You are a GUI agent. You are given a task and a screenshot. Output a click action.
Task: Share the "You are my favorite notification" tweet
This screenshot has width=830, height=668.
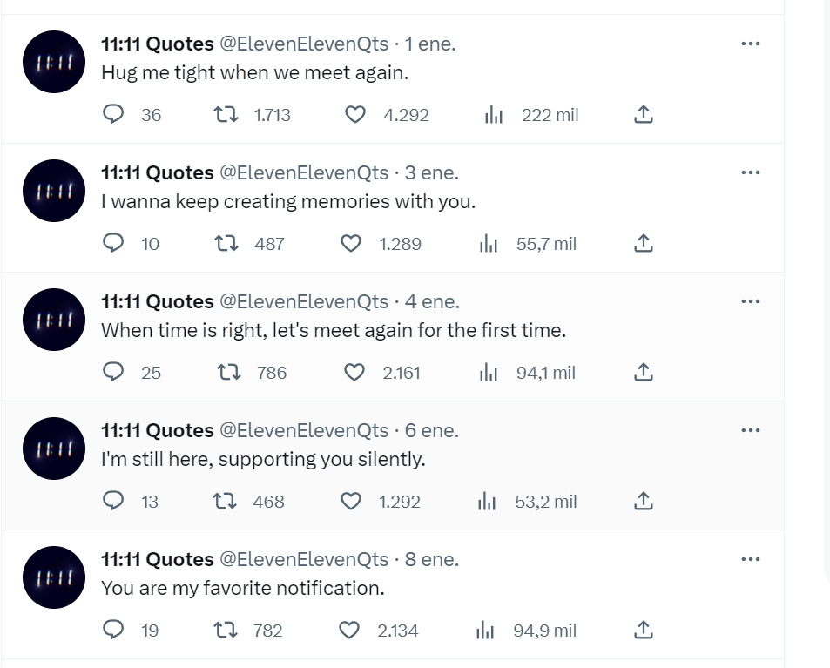coord(643,630)
